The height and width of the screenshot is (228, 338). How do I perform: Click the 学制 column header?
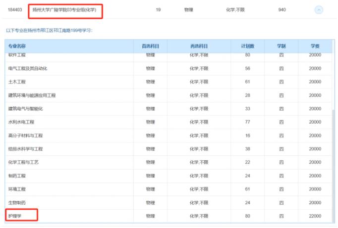click(282, 46)
